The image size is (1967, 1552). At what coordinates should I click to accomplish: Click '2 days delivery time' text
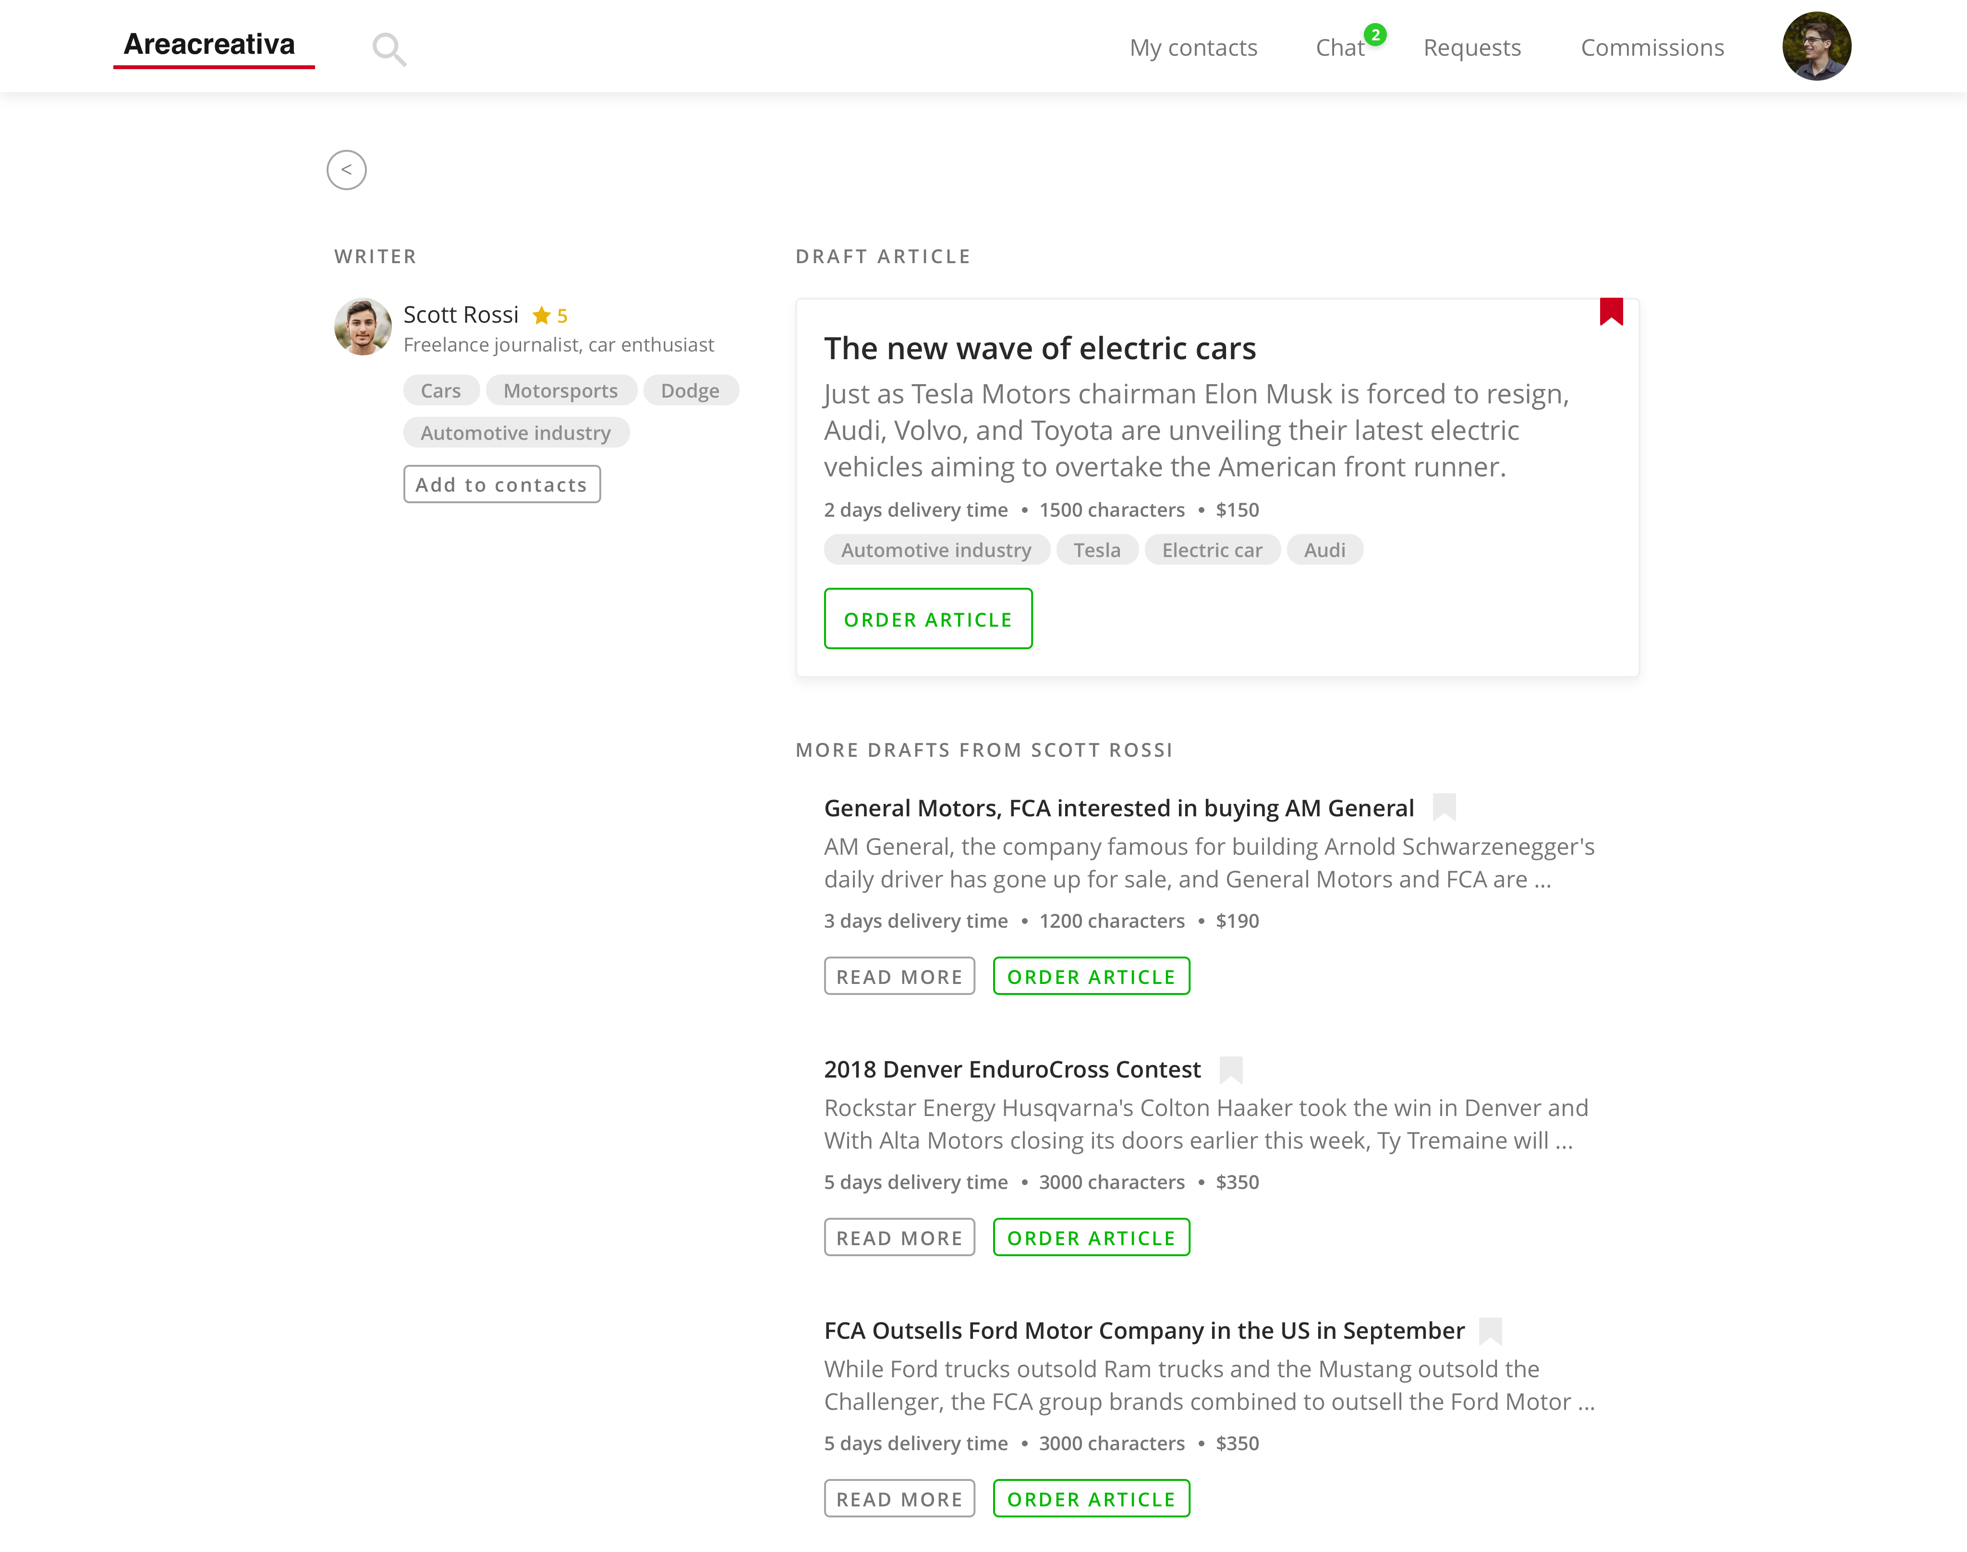point(916,510)
